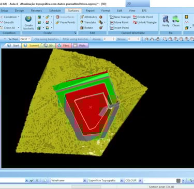Click the brown box icon right of Rotate
The image size is (194, 189).
pyautogui.click(x=101, y=28)
